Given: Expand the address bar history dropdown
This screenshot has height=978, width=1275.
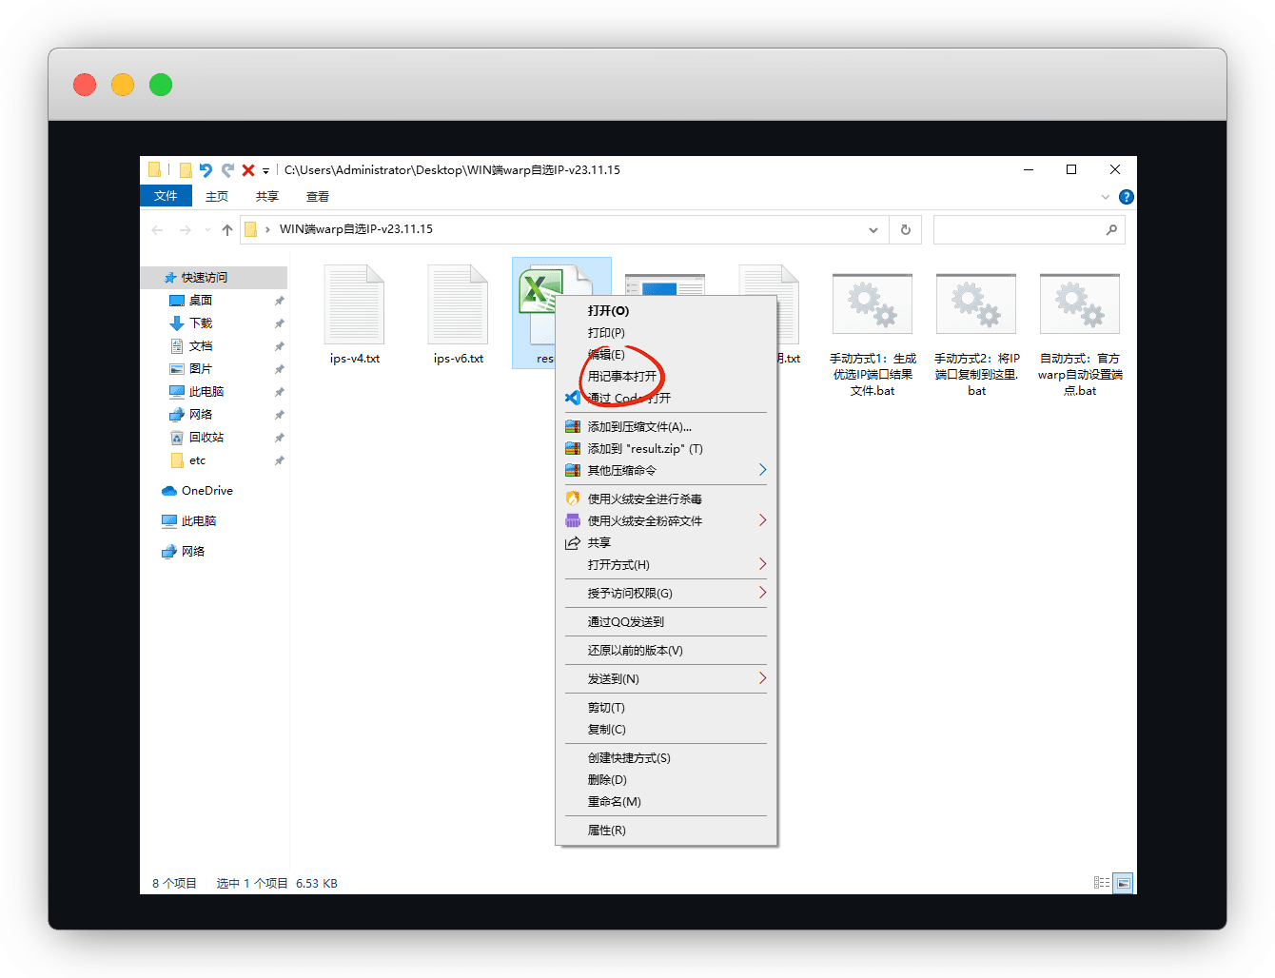Looking at the screenshot, I should [x=873, y=229].
